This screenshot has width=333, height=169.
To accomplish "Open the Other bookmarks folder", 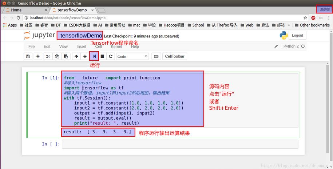I will click(312, 25).
